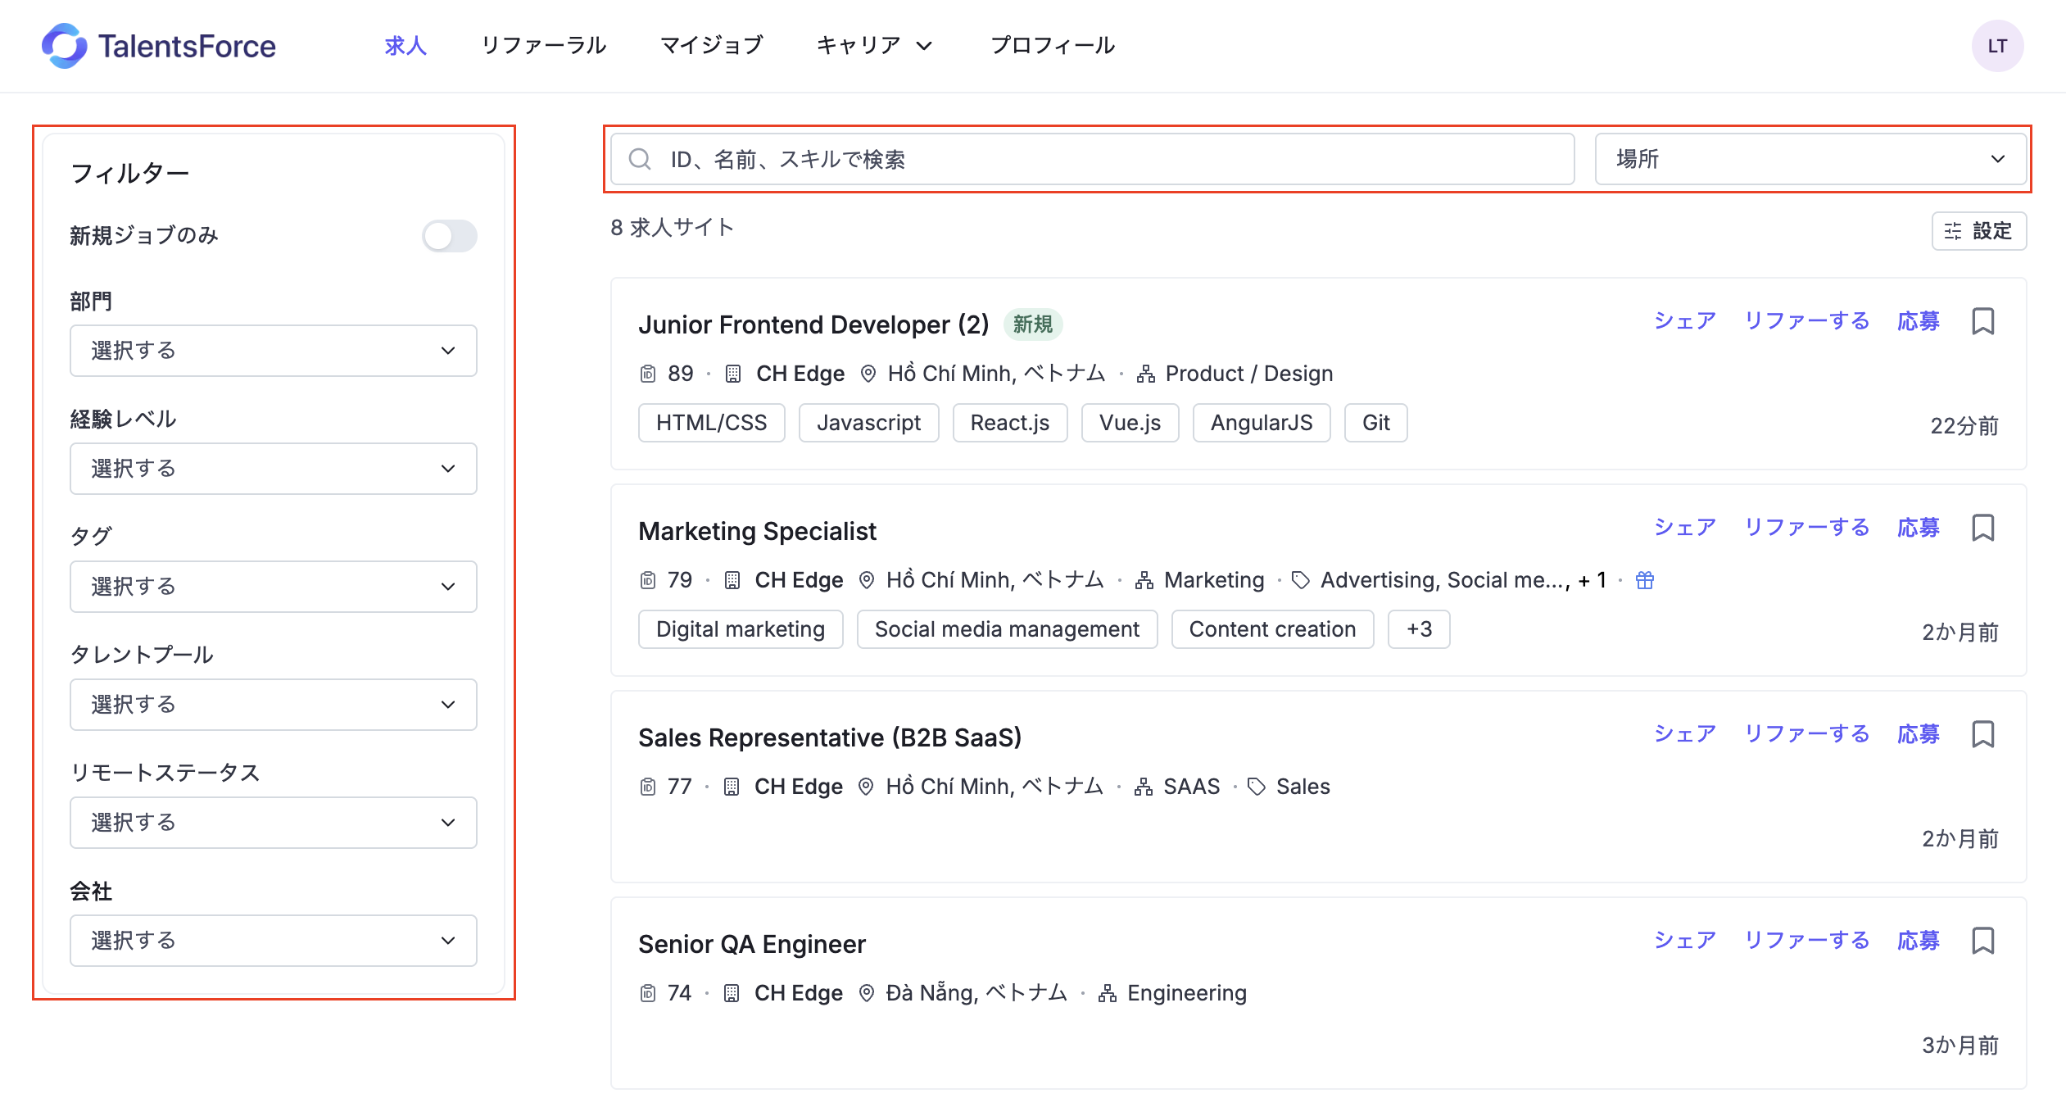Viewport: 2066px width, 1098px height.
Task: Click シェア on Marketing Specialist
Action: coord(1684,528)
